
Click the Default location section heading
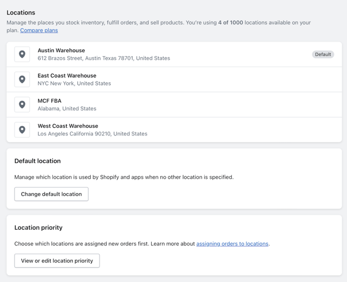[x=37, y=161]
